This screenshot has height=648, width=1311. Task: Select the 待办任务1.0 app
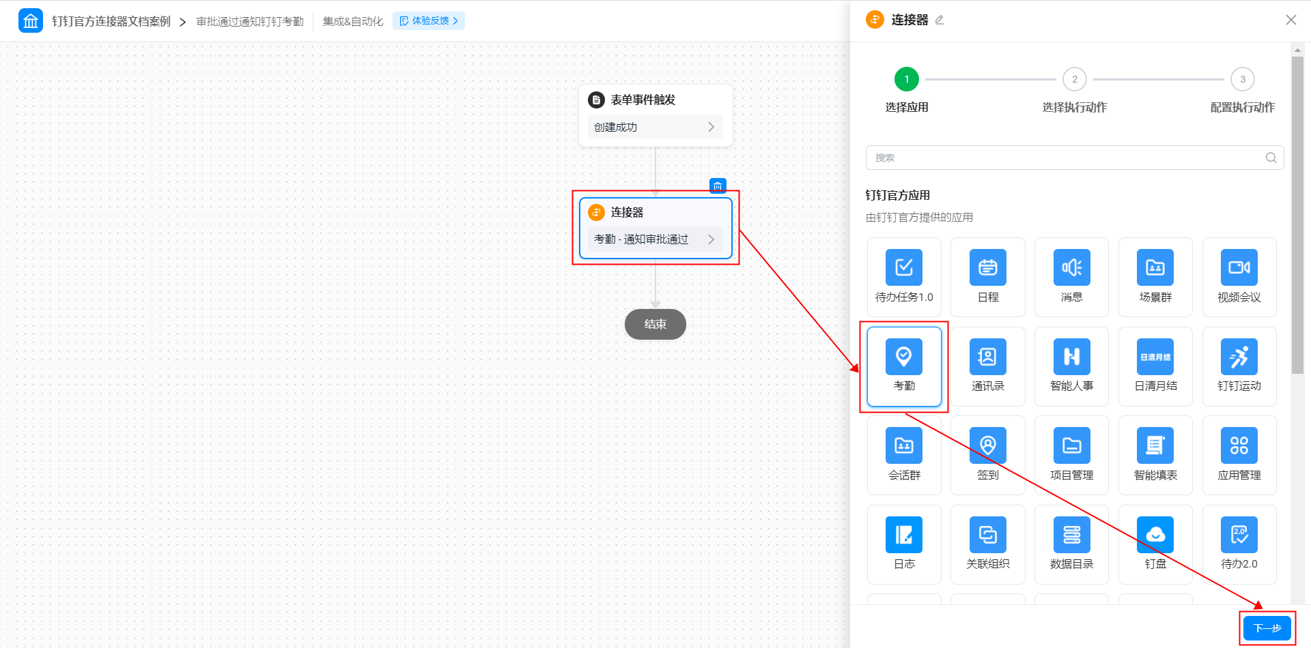click(904, 277)
